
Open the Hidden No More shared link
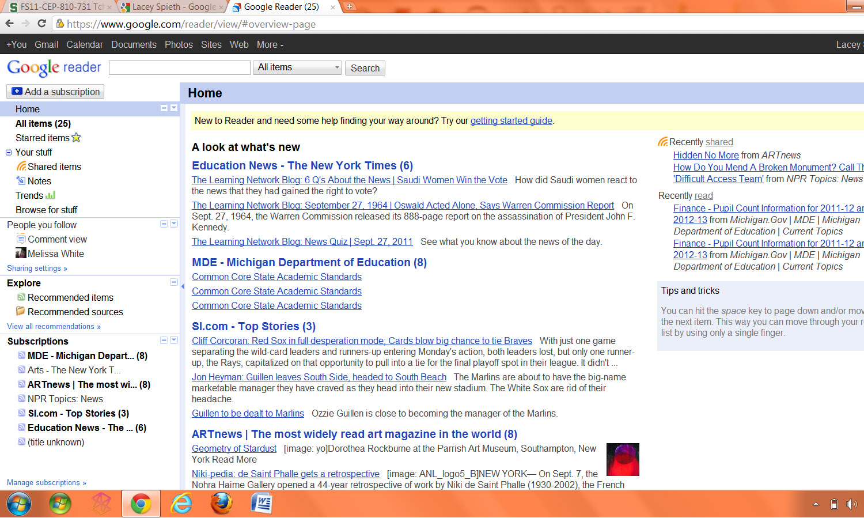click(706, 155)
